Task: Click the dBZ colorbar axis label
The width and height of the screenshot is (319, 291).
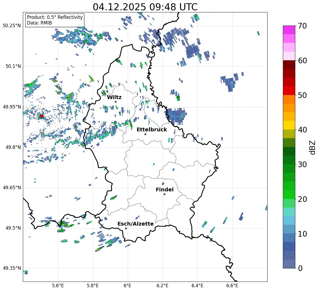Action: click(313, 147)
